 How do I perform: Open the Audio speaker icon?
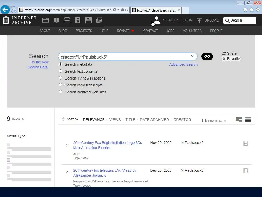click(x=78, y=20)
